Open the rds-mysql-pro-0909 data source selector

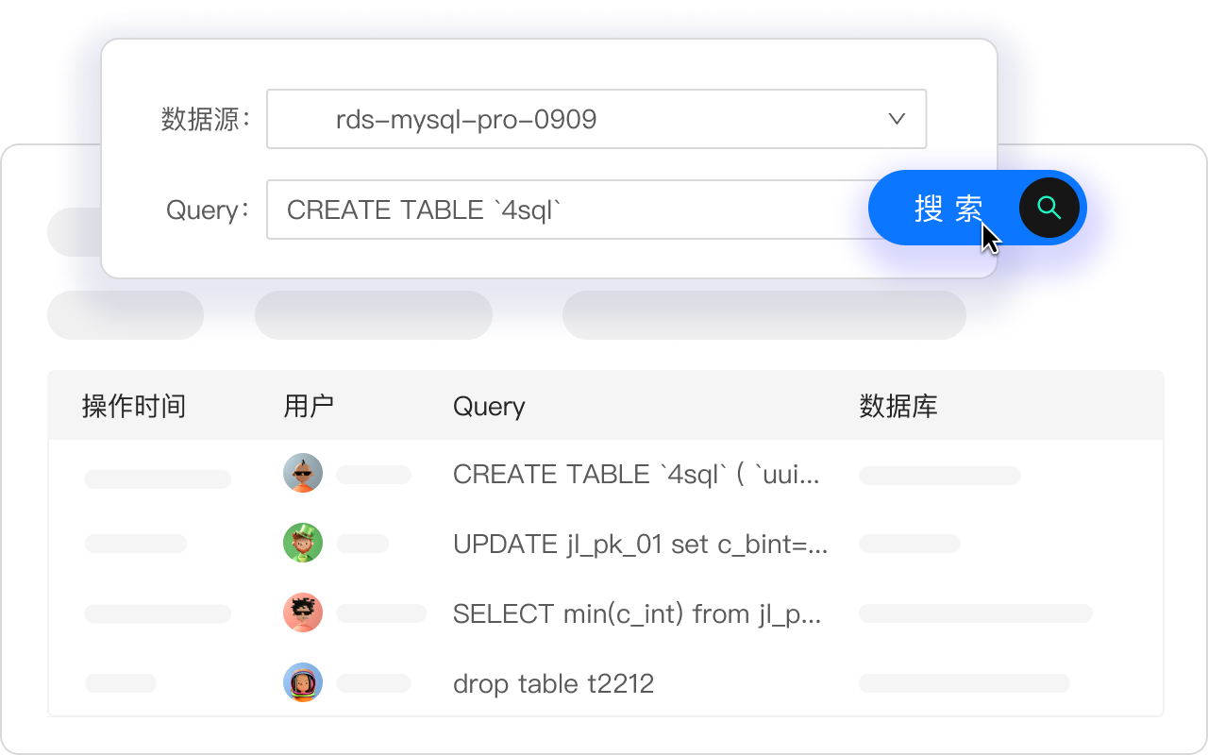[566, 119]
